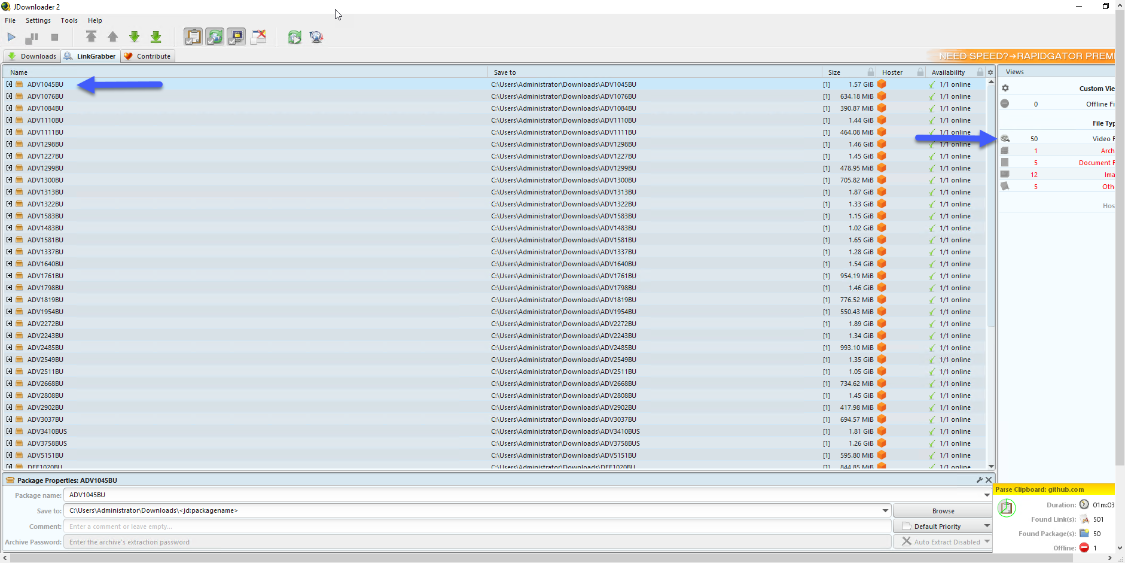1125x563 pixels.
Task: Expand the ADV1076BU package
Action: click(9, 96)
